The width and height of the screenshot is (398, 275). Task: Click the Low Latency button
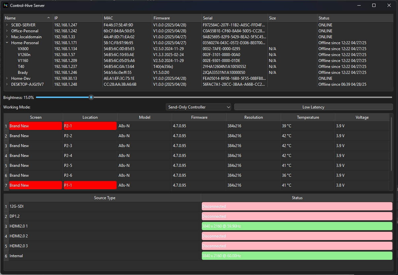click(x=313, y=107)
